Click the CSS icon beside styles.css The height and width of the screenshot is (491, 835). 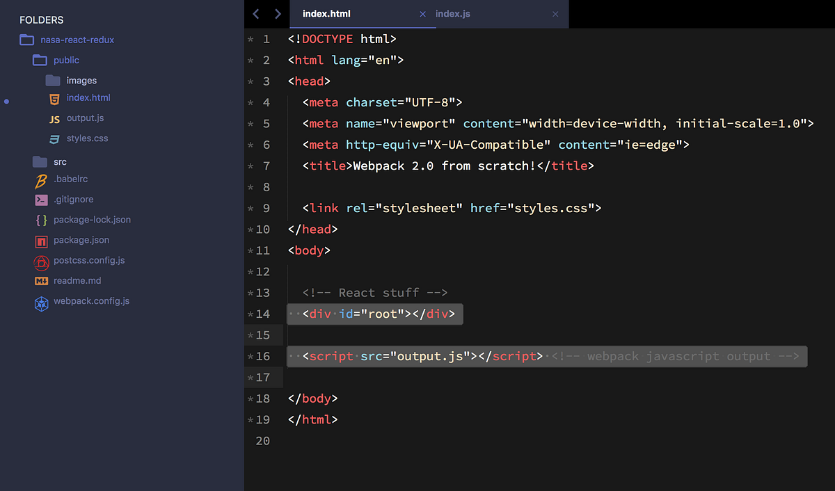coord(54,139)
